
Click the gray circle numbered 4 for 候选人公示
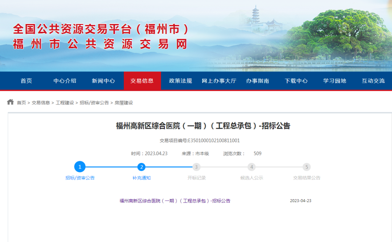tap(252, 167)
